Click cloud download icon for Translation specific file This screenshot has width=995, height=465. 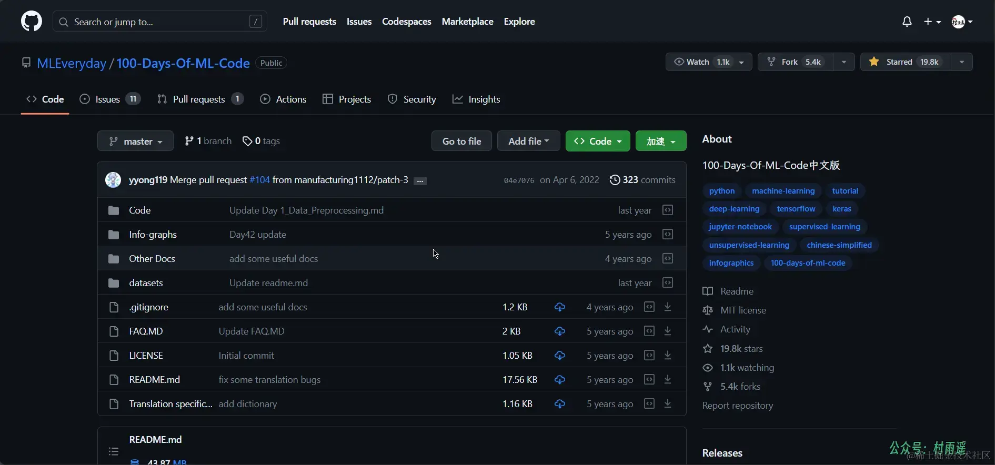point(560,404)
